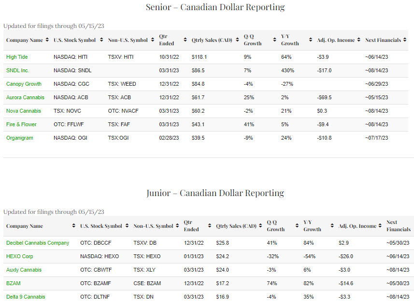Click the Junior Company Name column header
This screenshot has height=302, width=414.
(x=25, y=226)
